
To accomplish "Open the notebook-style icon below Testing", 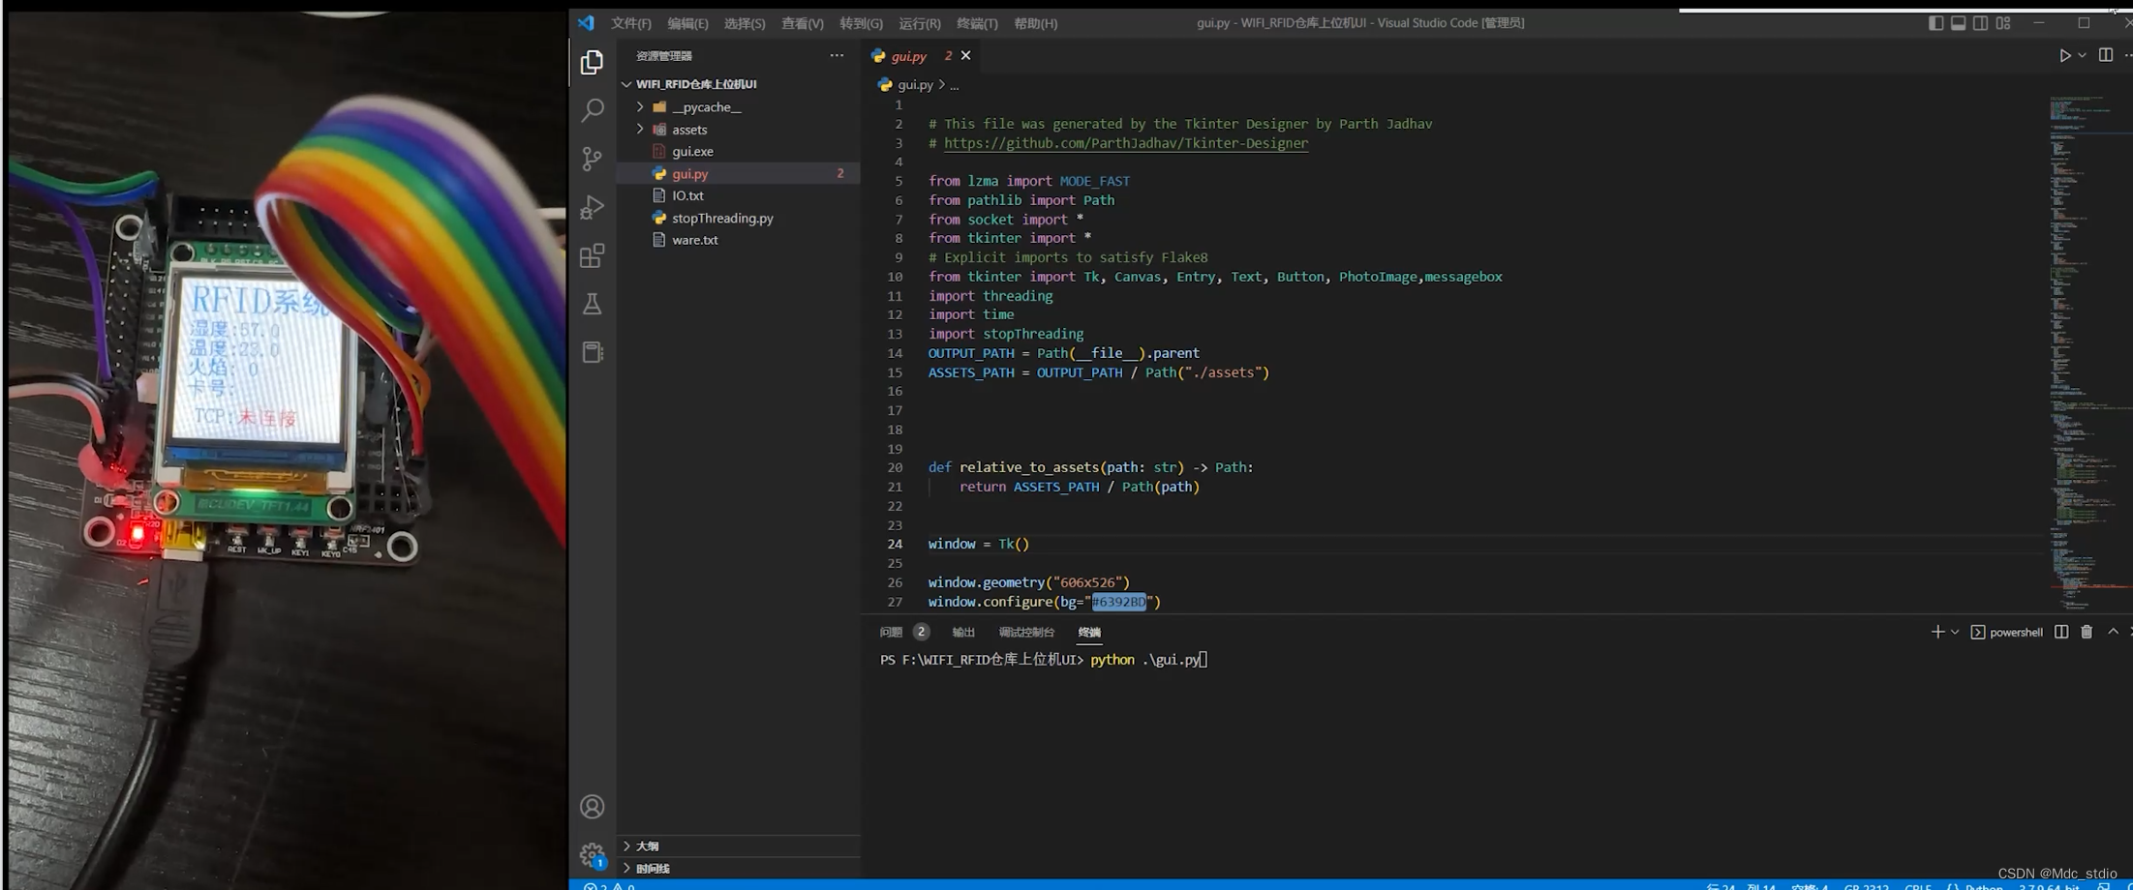I will [x=592, y=352].
